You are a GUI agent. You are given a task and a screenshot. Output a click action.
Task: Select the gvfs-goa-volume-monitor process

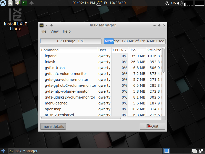coord(101,80)
